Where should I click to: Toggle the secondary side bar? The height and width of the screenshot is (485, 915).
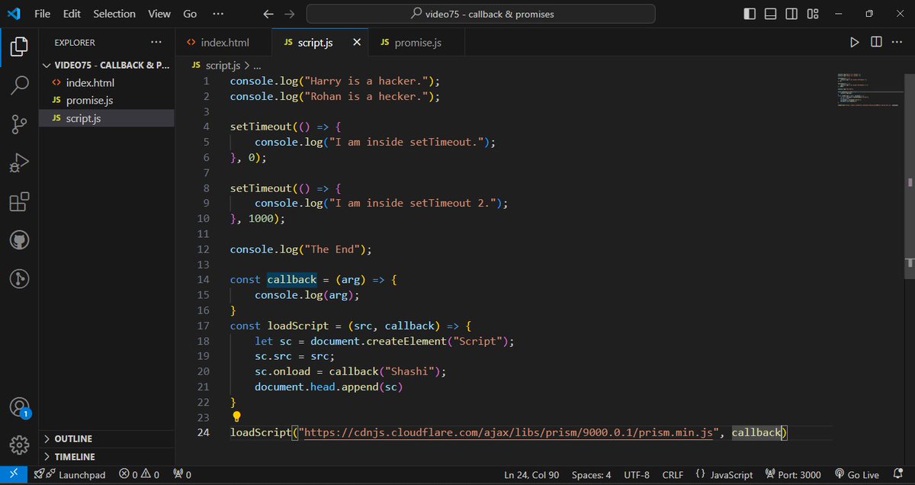[x=791, y=14]
